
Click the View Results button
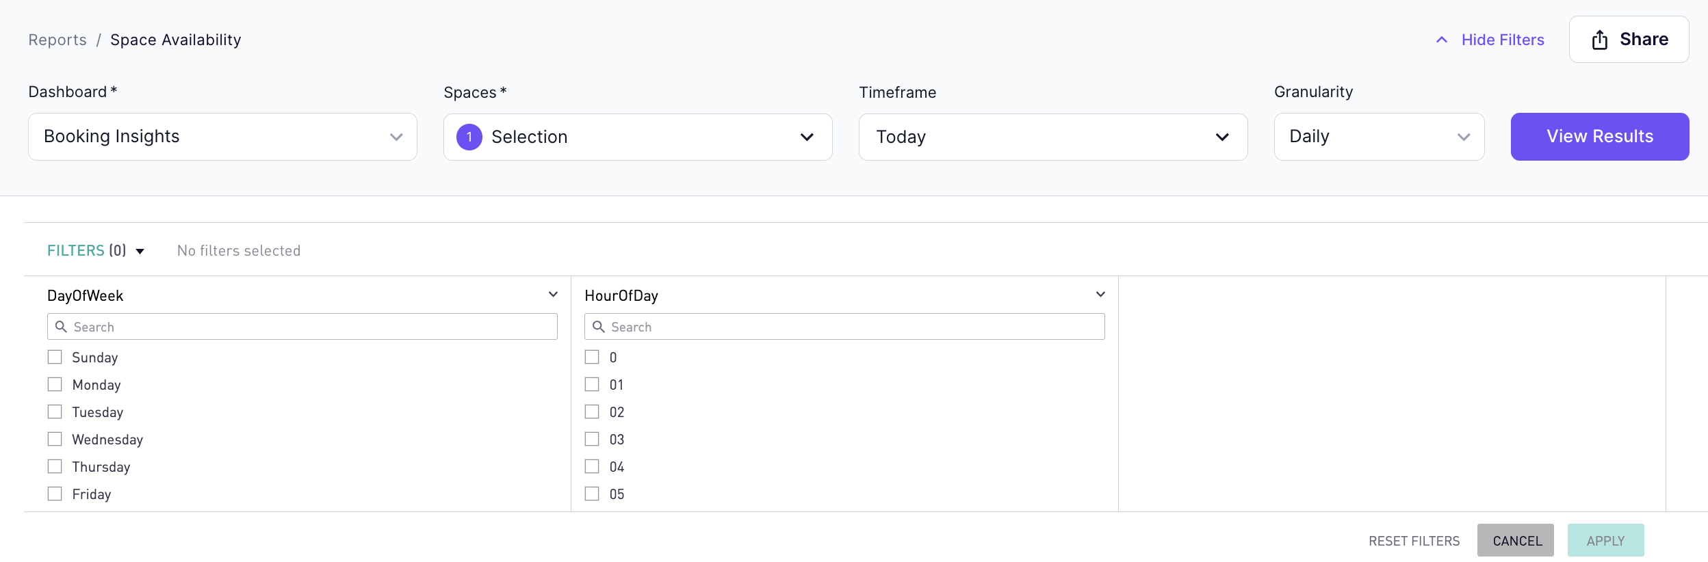tap(1600, 137)
